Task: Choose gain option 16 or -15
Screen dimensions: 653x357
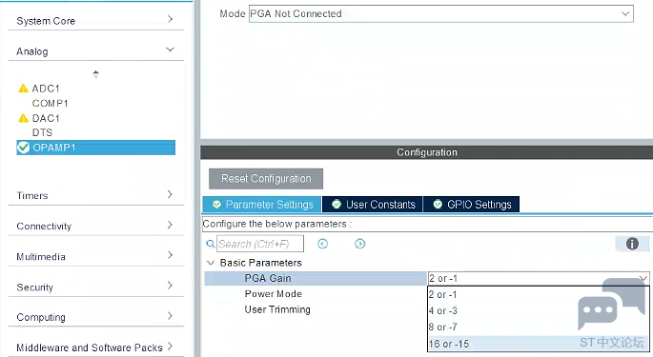Action: pyautogui.click(x=538, y=344)
